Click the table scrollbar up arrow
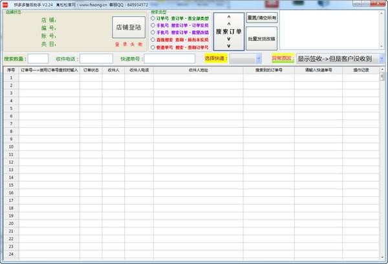 [x=382, y=70]
